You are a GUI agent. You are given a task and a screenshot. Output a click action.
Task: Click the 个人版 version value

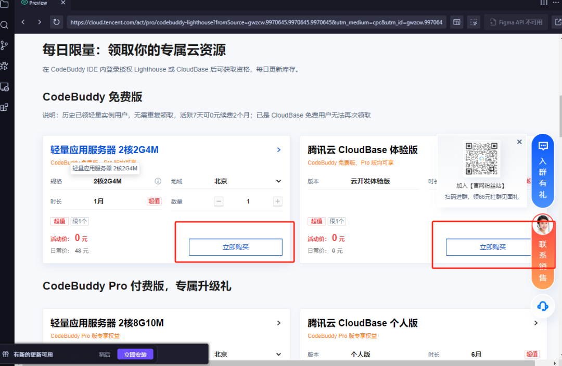click(x=361, y=354)
